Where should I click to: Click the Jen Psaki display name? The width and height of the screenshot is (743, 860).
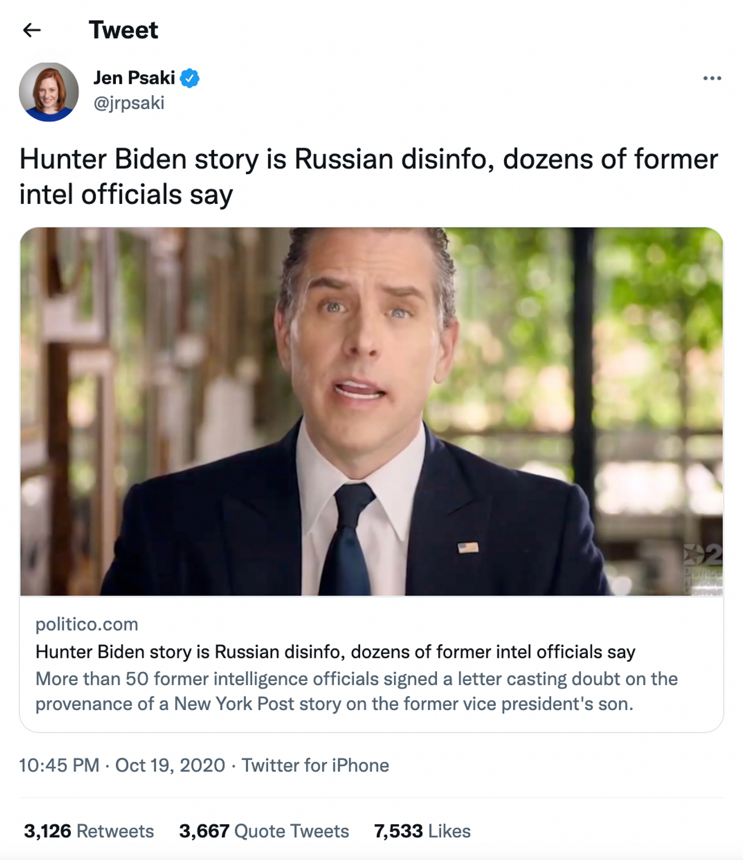[x=134, y=78]
